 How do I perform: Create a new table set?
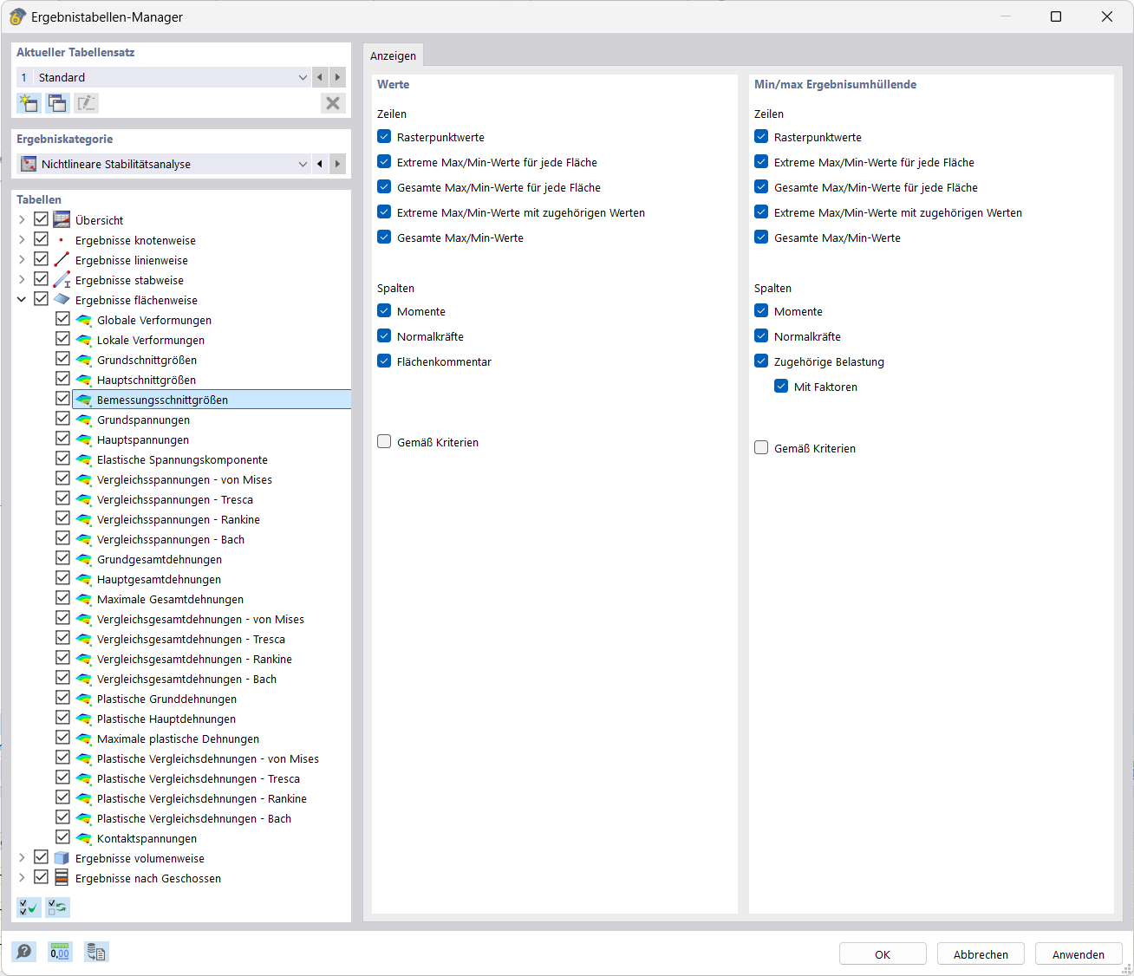[x=29, y=103]
